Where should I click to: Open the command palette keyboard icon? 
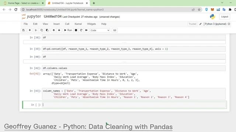tap(115, 30)
